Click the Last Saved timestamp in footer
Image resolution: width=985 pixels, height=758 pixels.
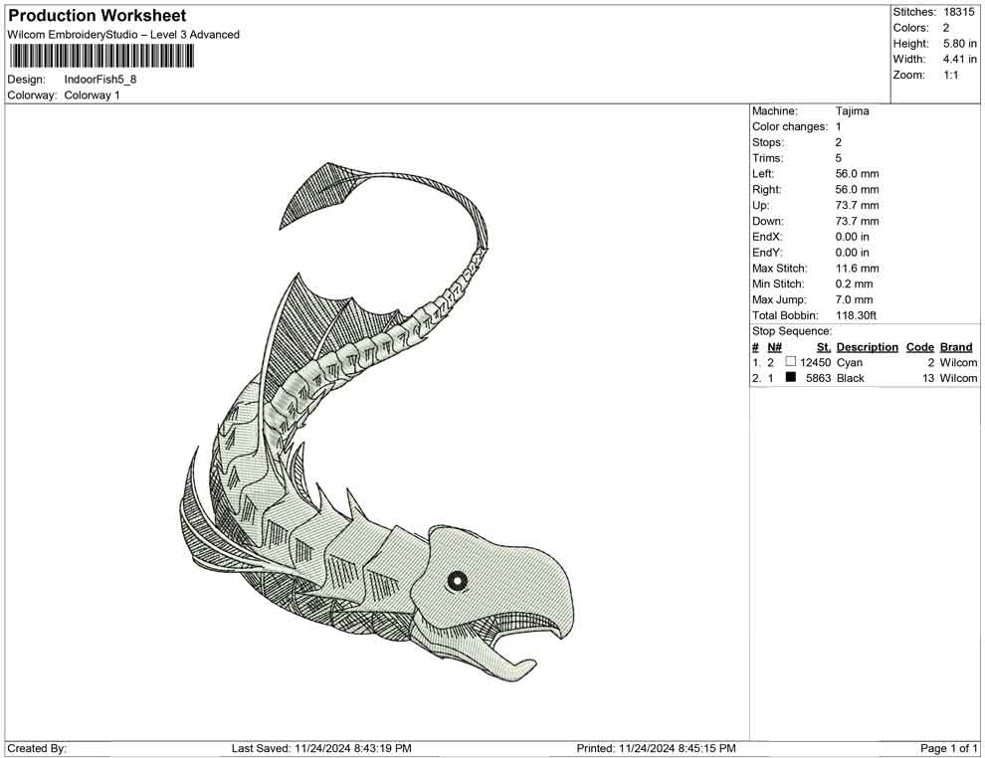point(321,748)
